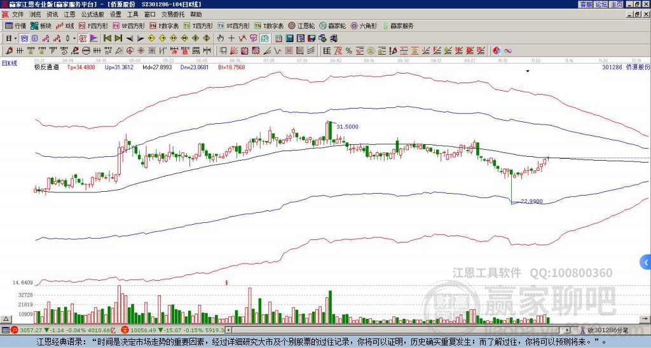This screenshot has width=651, height=348.
Task: Open the 公式选股 menu
Action: 93,15
